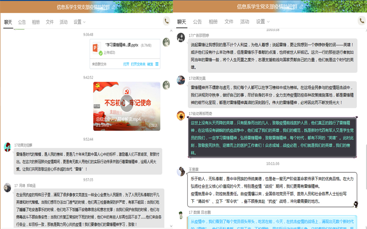Image resolution: width=367 pixels, height=229 pixels.
Task: Click 刘佳麒's message bubble about 雷锋是时代的楷模
Action: (88, 161)
